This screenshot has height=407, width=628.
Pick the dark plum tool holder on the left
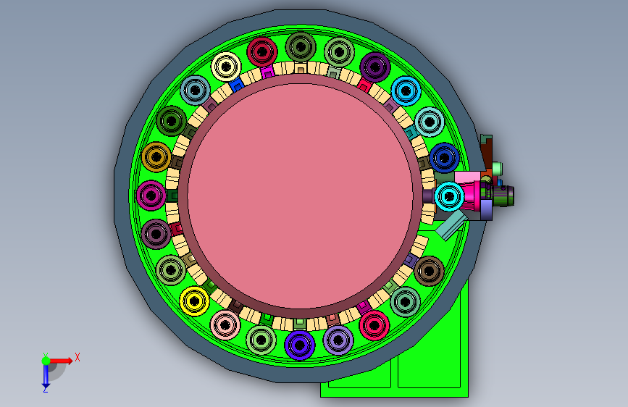point(156,234)
